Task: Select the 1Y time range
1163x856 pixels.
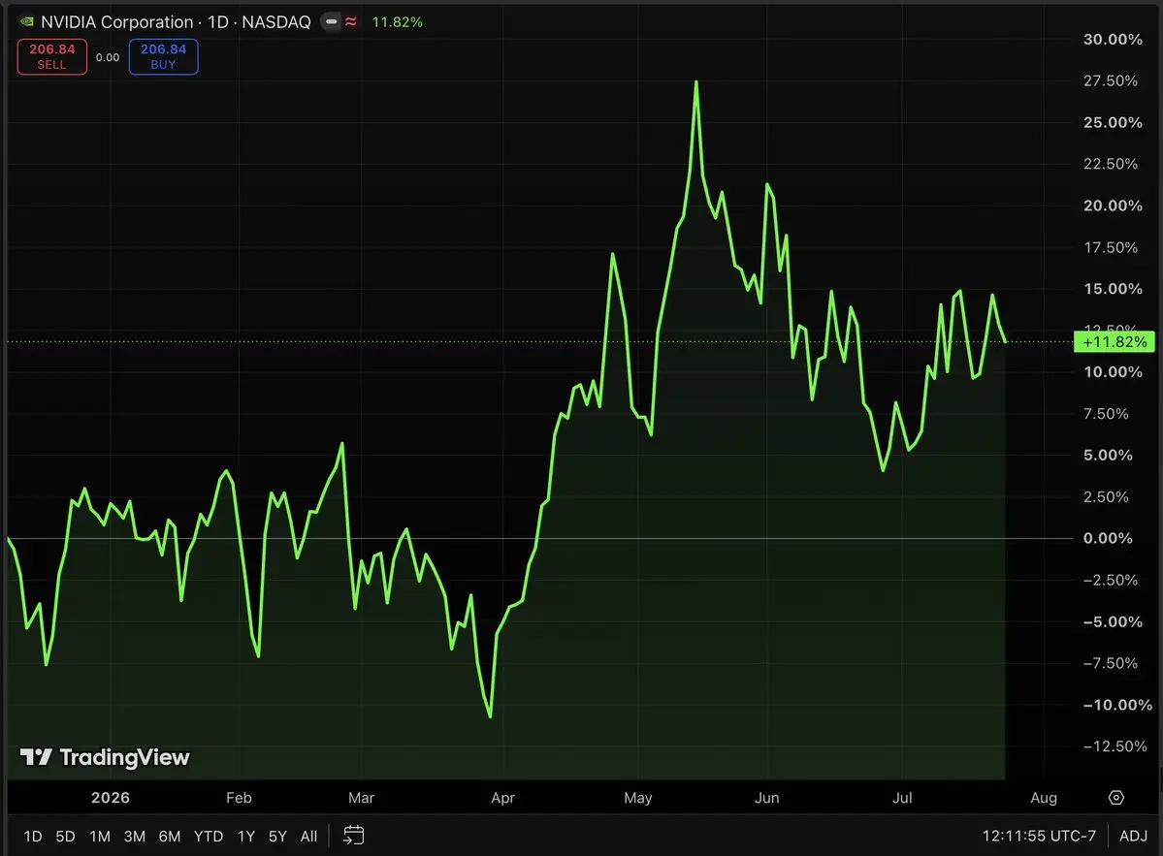Action: pos(245,836)
